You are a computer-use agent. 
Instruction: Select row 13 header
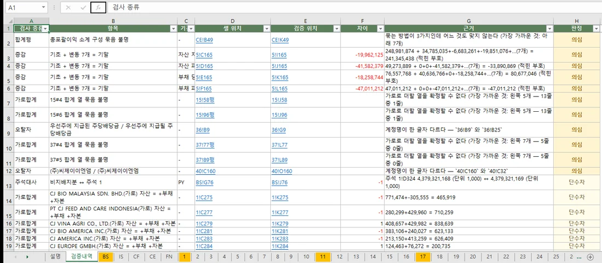7,182
